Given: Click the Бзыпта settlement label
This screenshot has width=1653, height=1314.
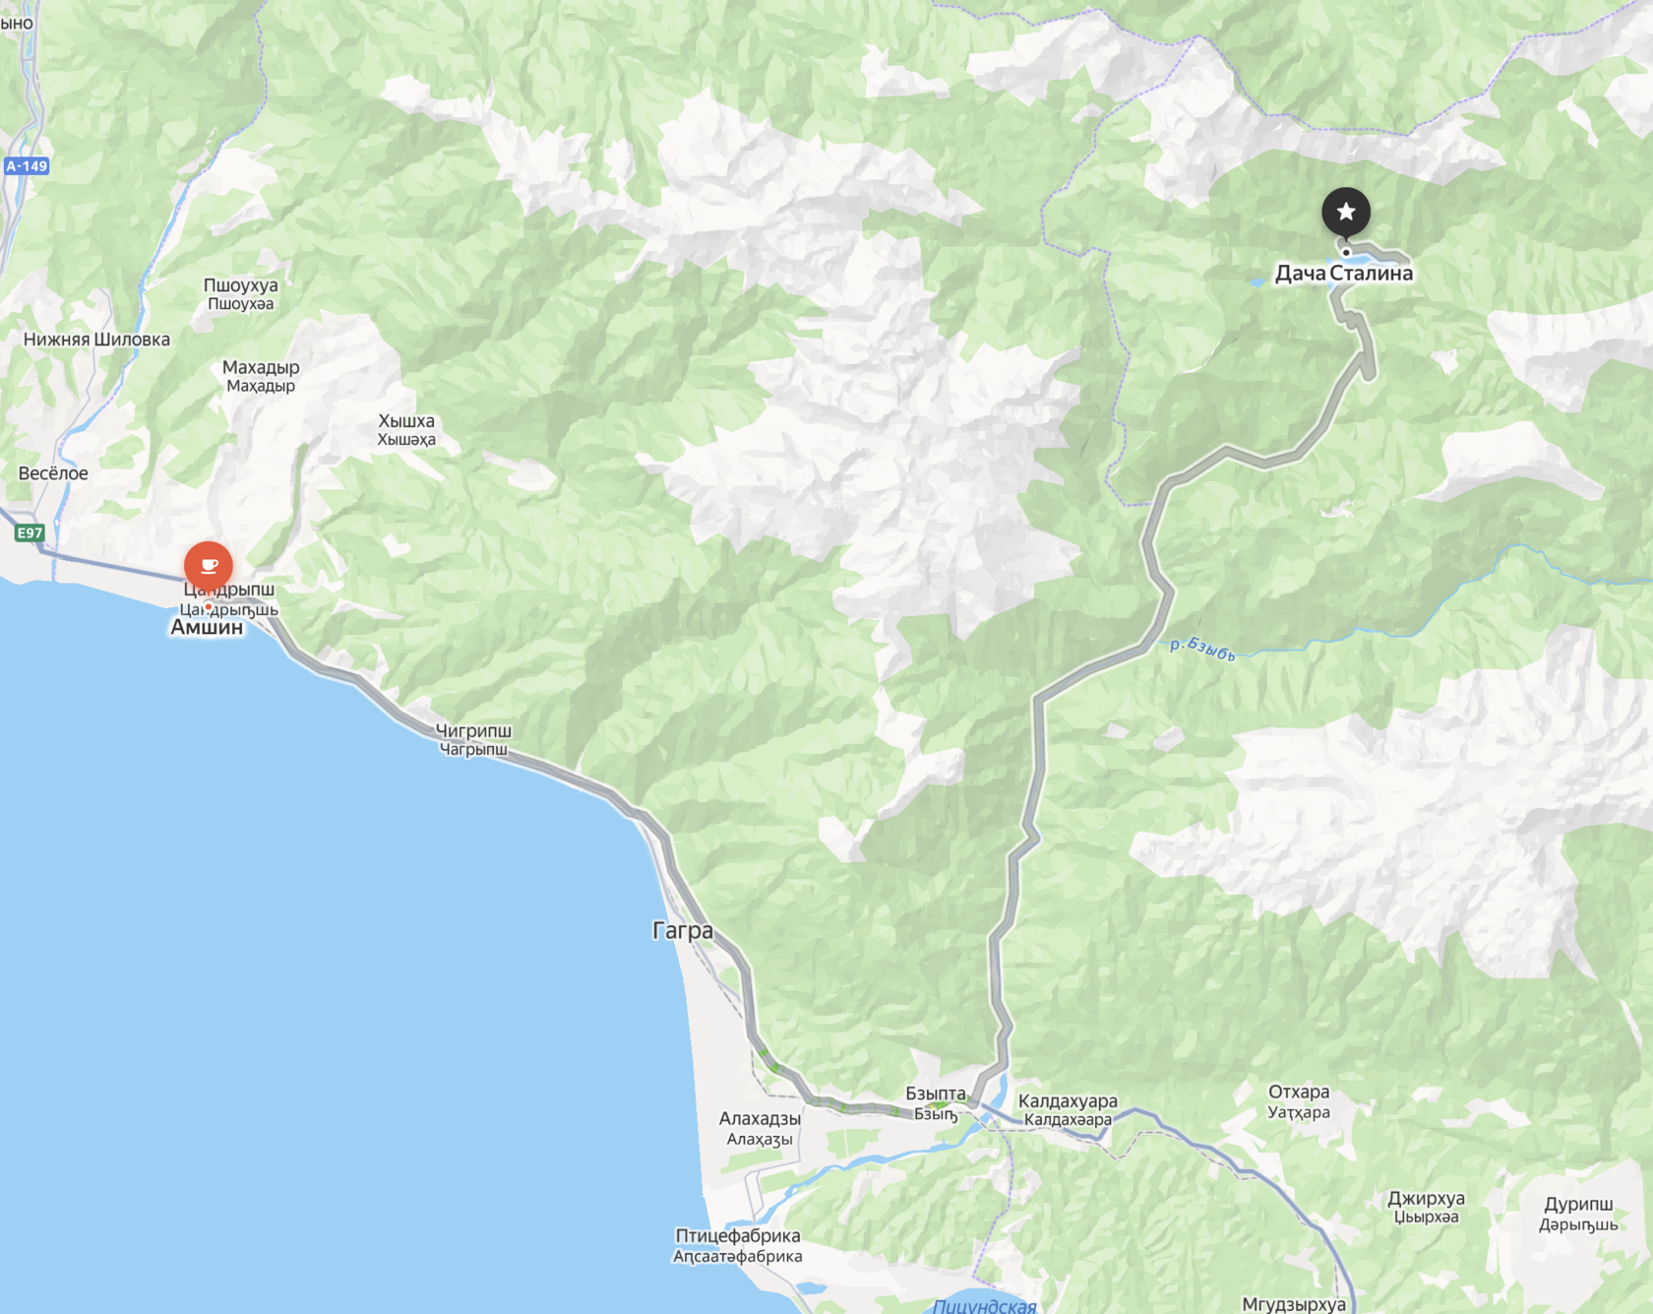Looking at the screenshot, I should tap(936, 1094).
